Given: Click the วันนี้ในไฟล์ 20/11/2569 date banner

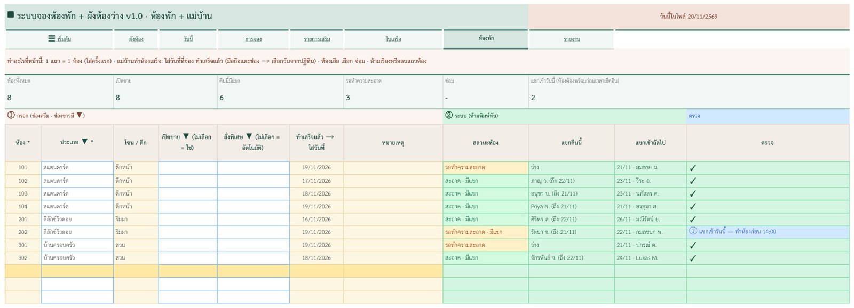Looking at the screenshot, I should point(689,17).
